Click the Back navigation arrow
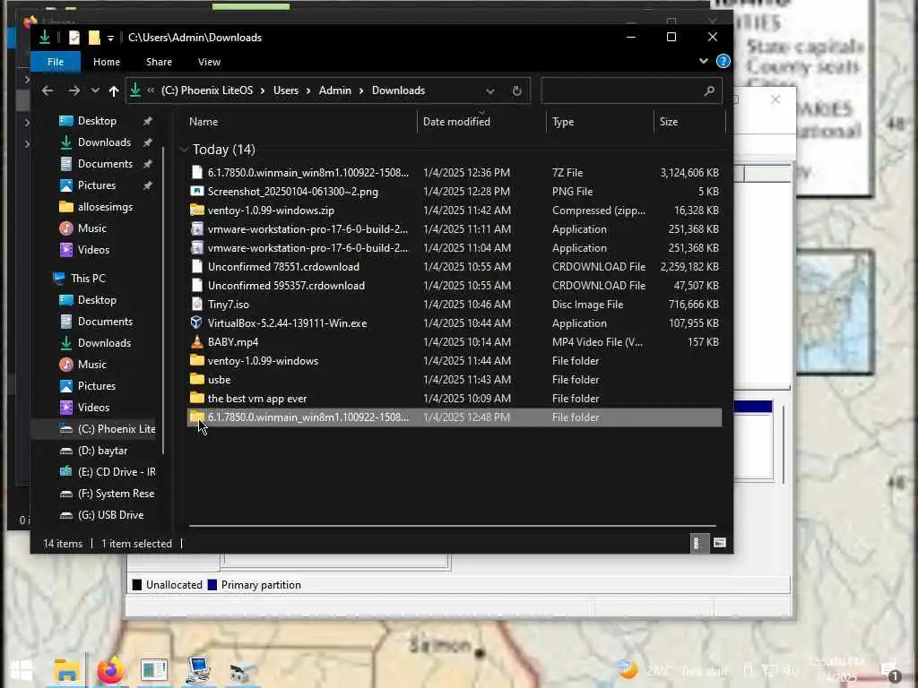918x688 pixels. [x=48, y=90]
